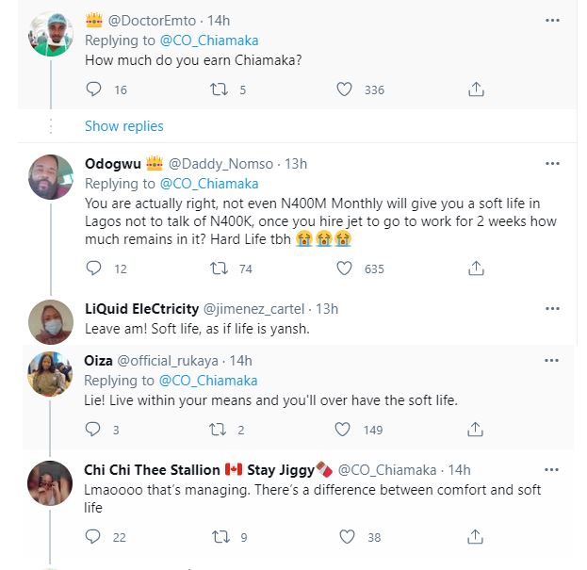Share DoctorEmto's tweet

(477, 90)
